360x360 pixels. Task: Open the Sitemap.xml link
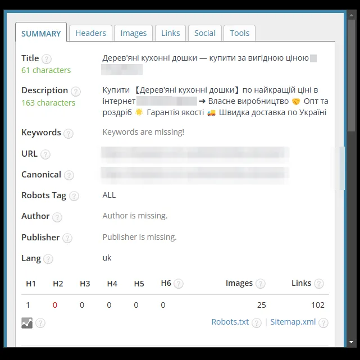pos(293,322)
